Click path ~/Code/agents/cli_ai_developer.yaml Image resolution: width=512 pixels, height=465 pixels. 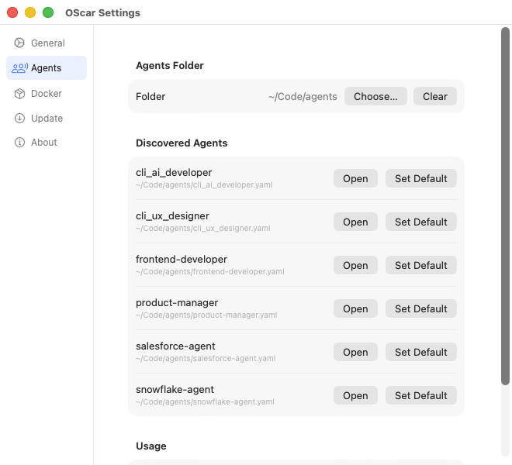204,184
